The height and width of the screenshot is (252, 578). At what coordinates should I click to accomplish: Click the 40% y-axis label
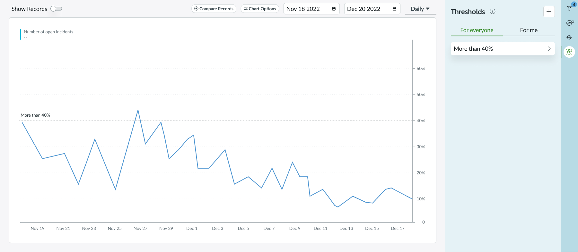[x=421, y=121]
